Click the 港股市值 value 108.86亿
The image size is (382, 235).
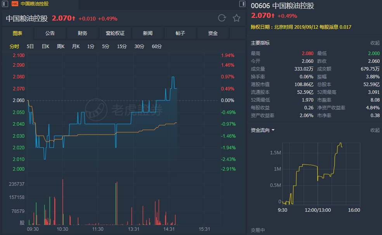pos(304,85)
